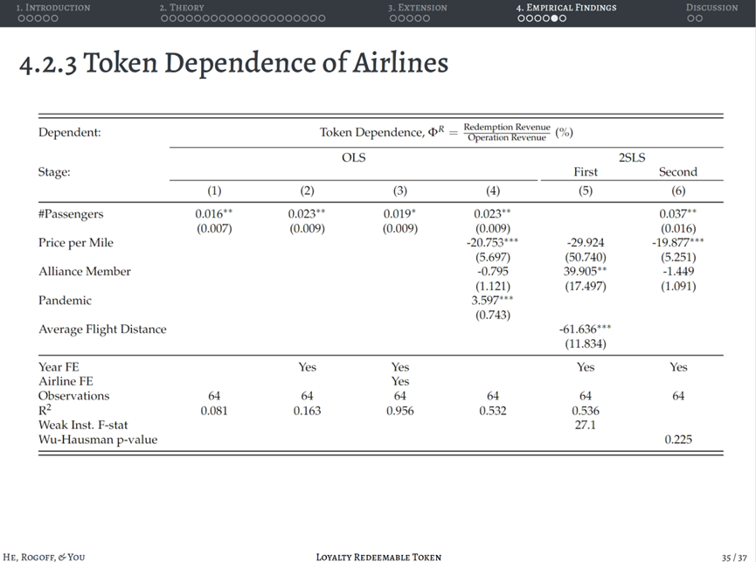Click first slide dot under Discussion
The height and width of the screenshot is (562, 756).
tap(690, 18)
